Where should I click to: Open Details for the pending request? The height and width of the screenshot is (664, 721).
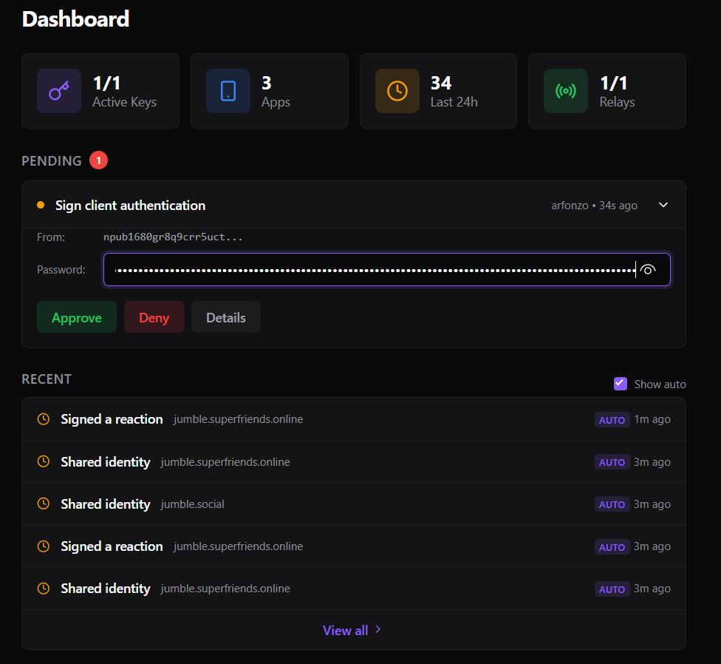[x=225, y=317]
